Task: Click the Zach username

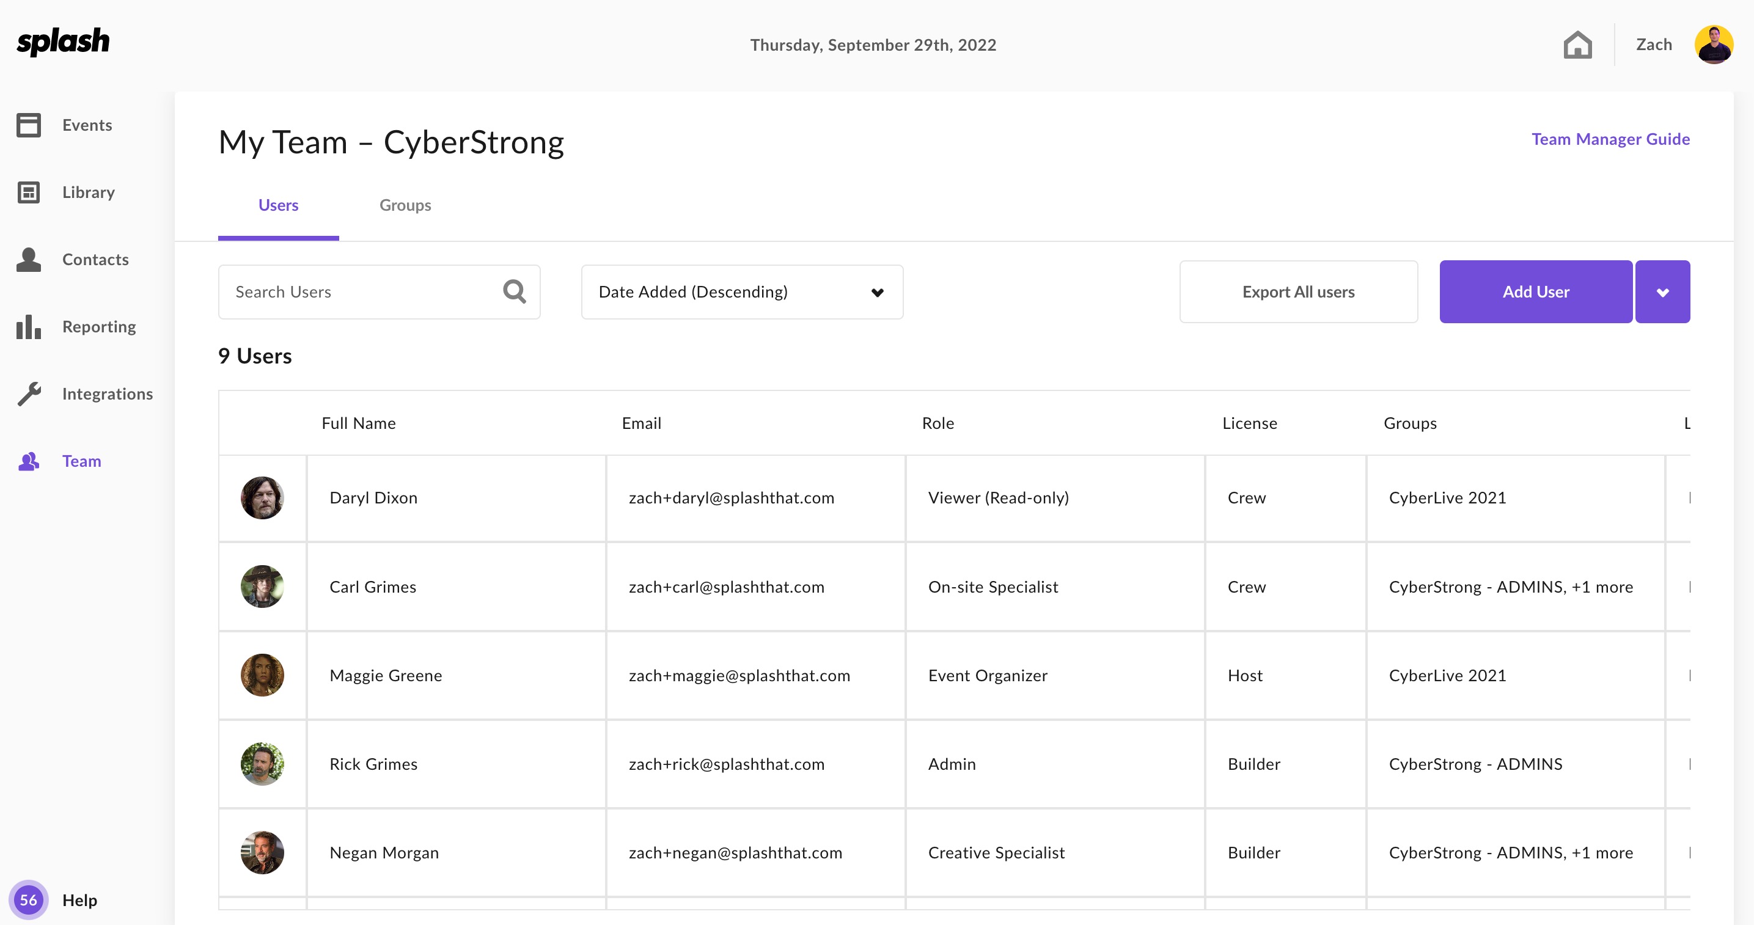Action: 1654,45
